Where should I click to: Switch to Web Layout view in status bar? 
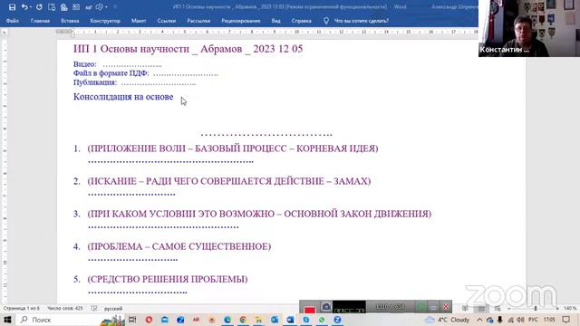pyautogui.click(x=498, y=308)
